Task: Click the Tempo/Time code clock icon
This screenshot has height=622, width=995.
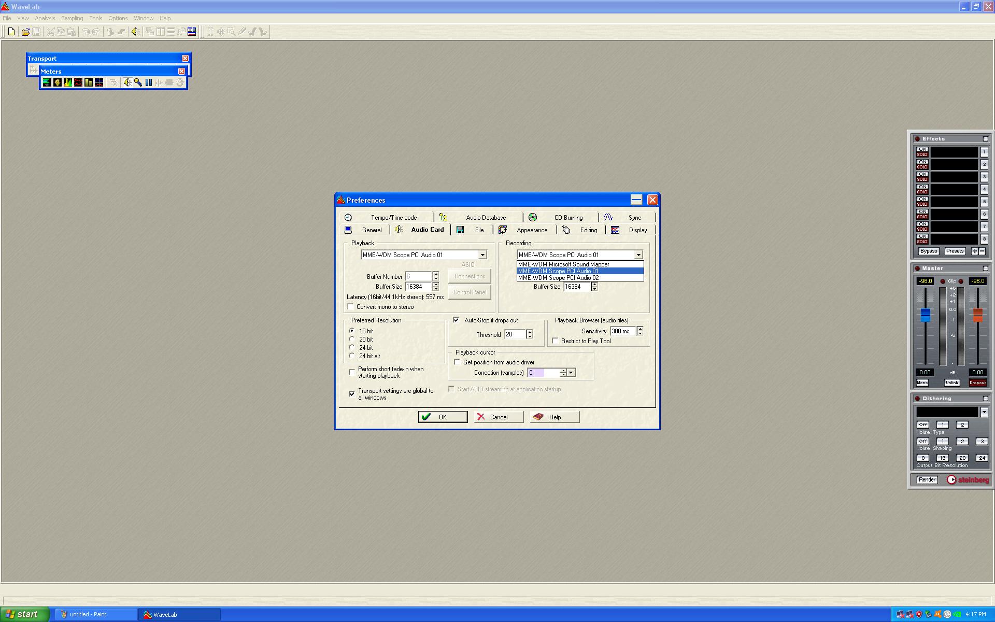Action: point(348,217)
